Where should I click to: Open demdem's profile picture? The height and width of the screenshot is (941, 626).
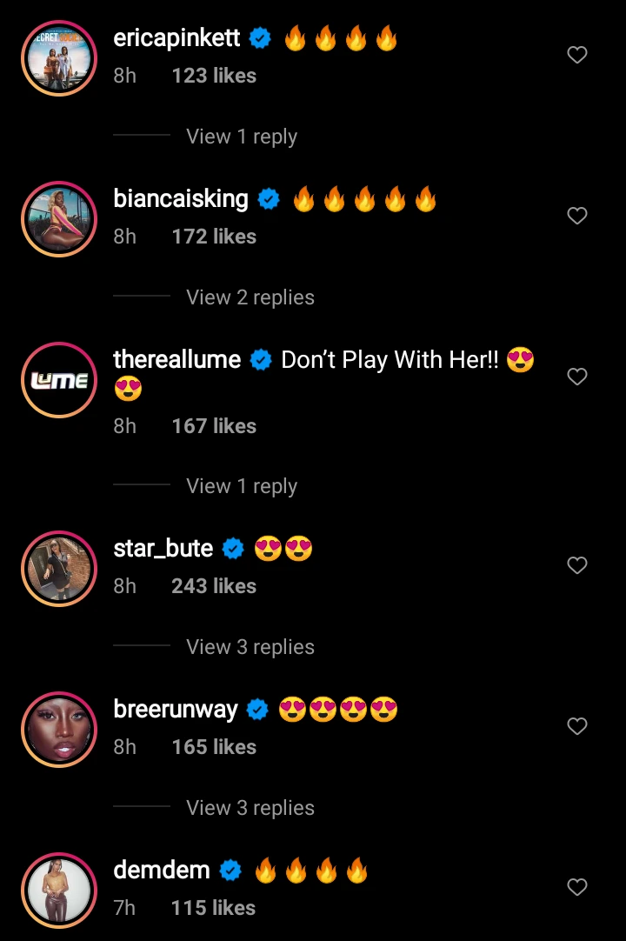click(x=59, y=890)
